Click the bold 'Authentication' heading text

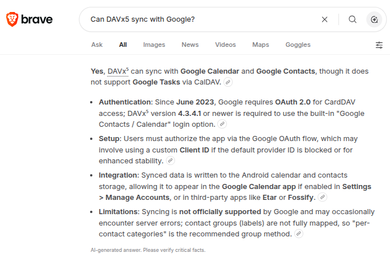[x=125, y=102]
